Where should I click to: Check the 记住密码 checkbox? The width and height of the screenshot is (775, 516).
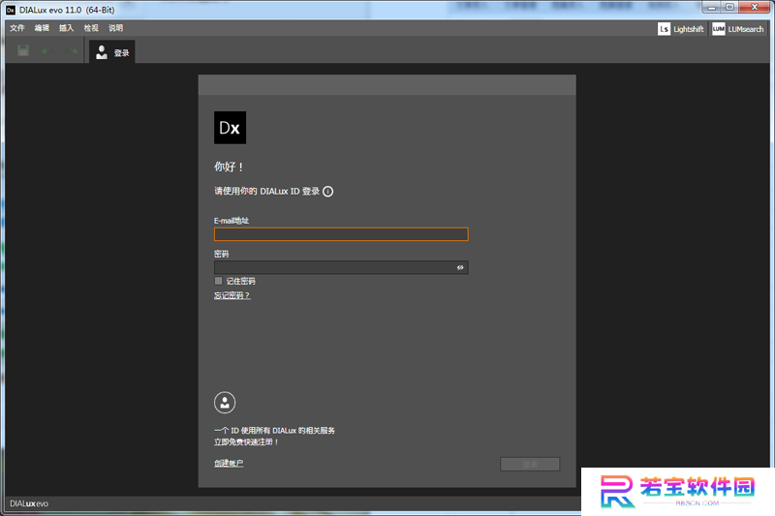219,281
